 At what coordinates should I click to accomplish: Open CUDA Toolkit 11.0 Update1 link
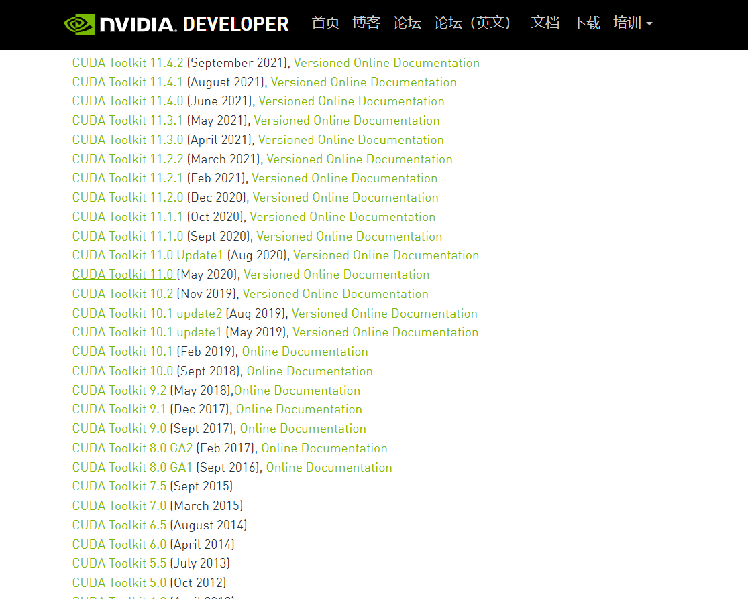pyautogui.click(x=148, y=255)
